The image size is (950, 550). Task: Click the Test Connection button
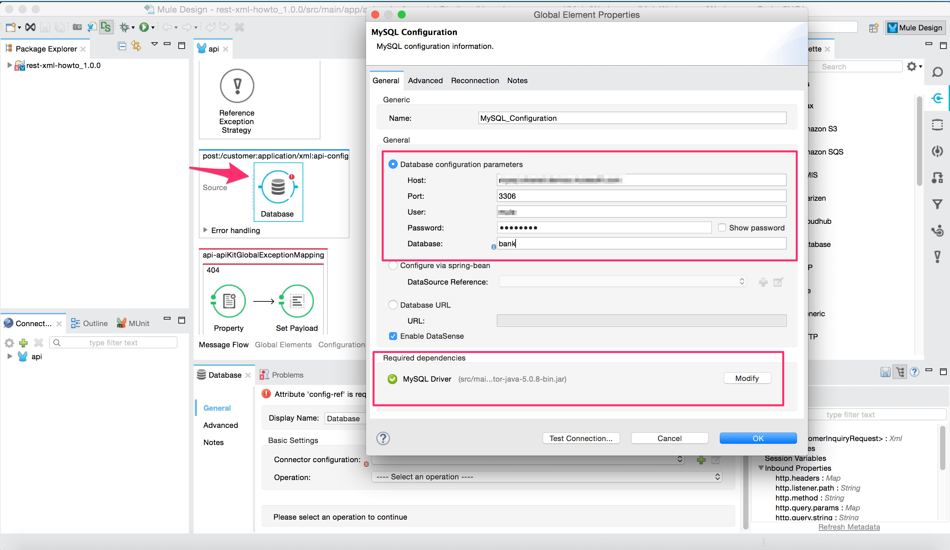(581, 438)
